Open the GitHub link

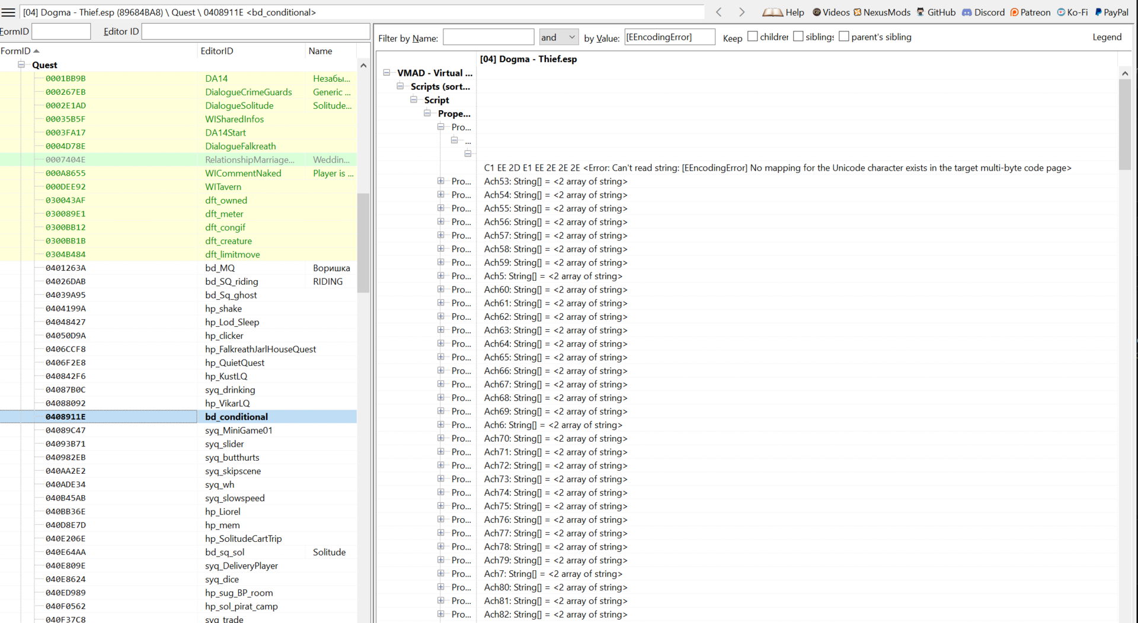click(936, 12)
